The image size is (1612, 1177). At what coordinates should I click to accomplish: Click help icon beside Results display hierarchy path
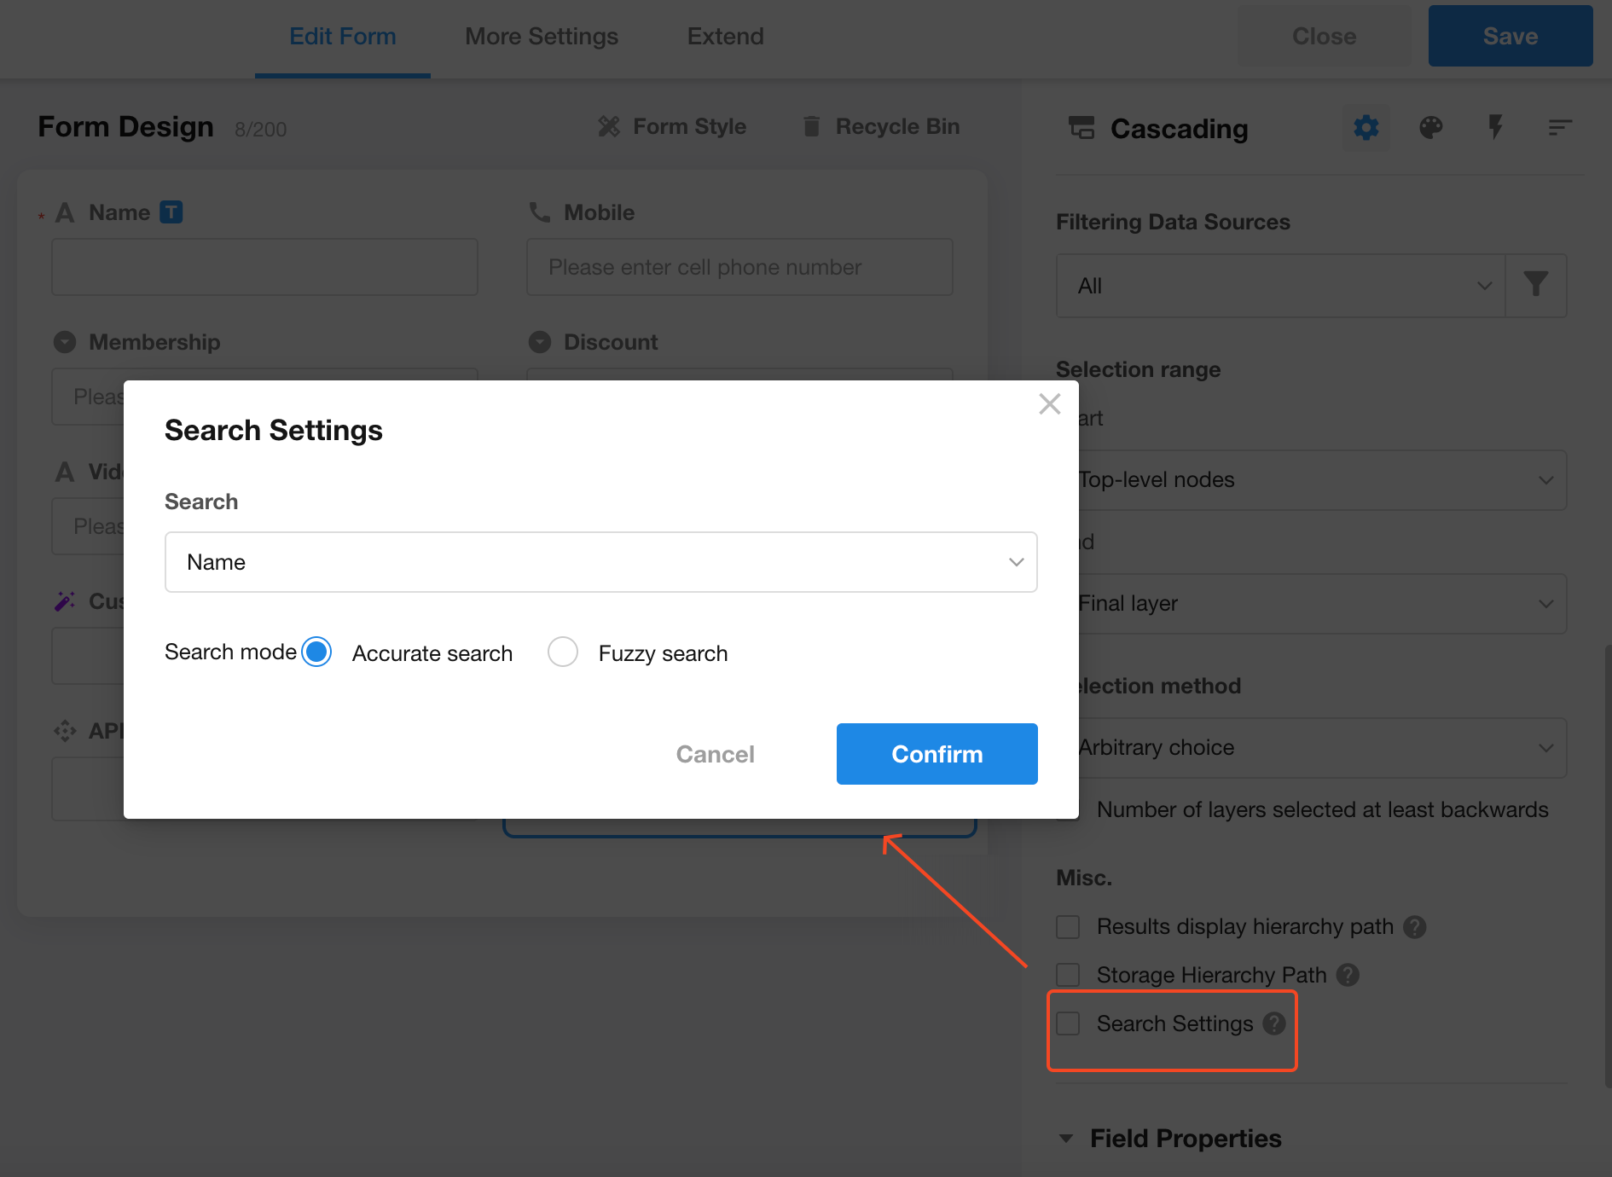1415,927
